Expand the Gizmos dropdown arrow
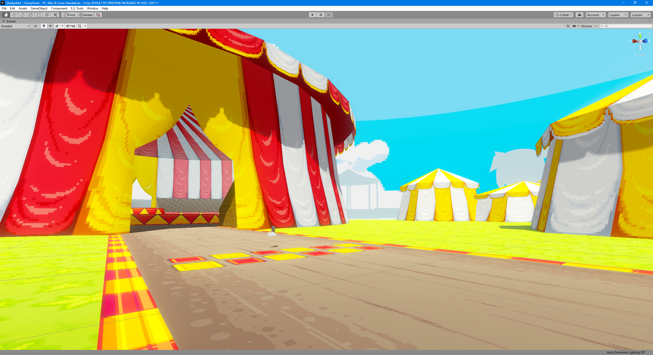Viewport: 653px width, 355px height. (596, 26)
